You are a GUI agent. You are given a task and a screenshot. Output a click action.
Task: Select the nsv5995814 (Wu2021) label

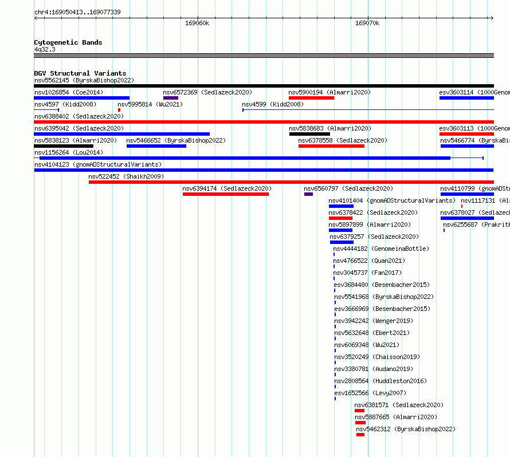click(150, 104)
